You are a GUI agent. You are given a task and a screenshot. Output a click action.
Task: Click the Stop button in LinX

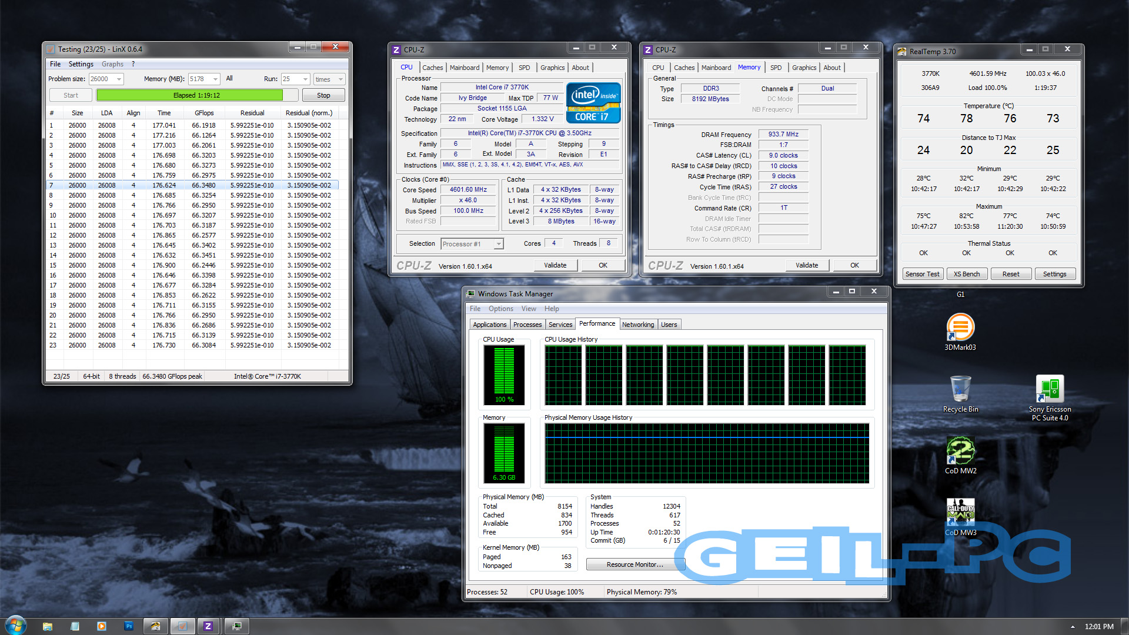tap(323, 95)
